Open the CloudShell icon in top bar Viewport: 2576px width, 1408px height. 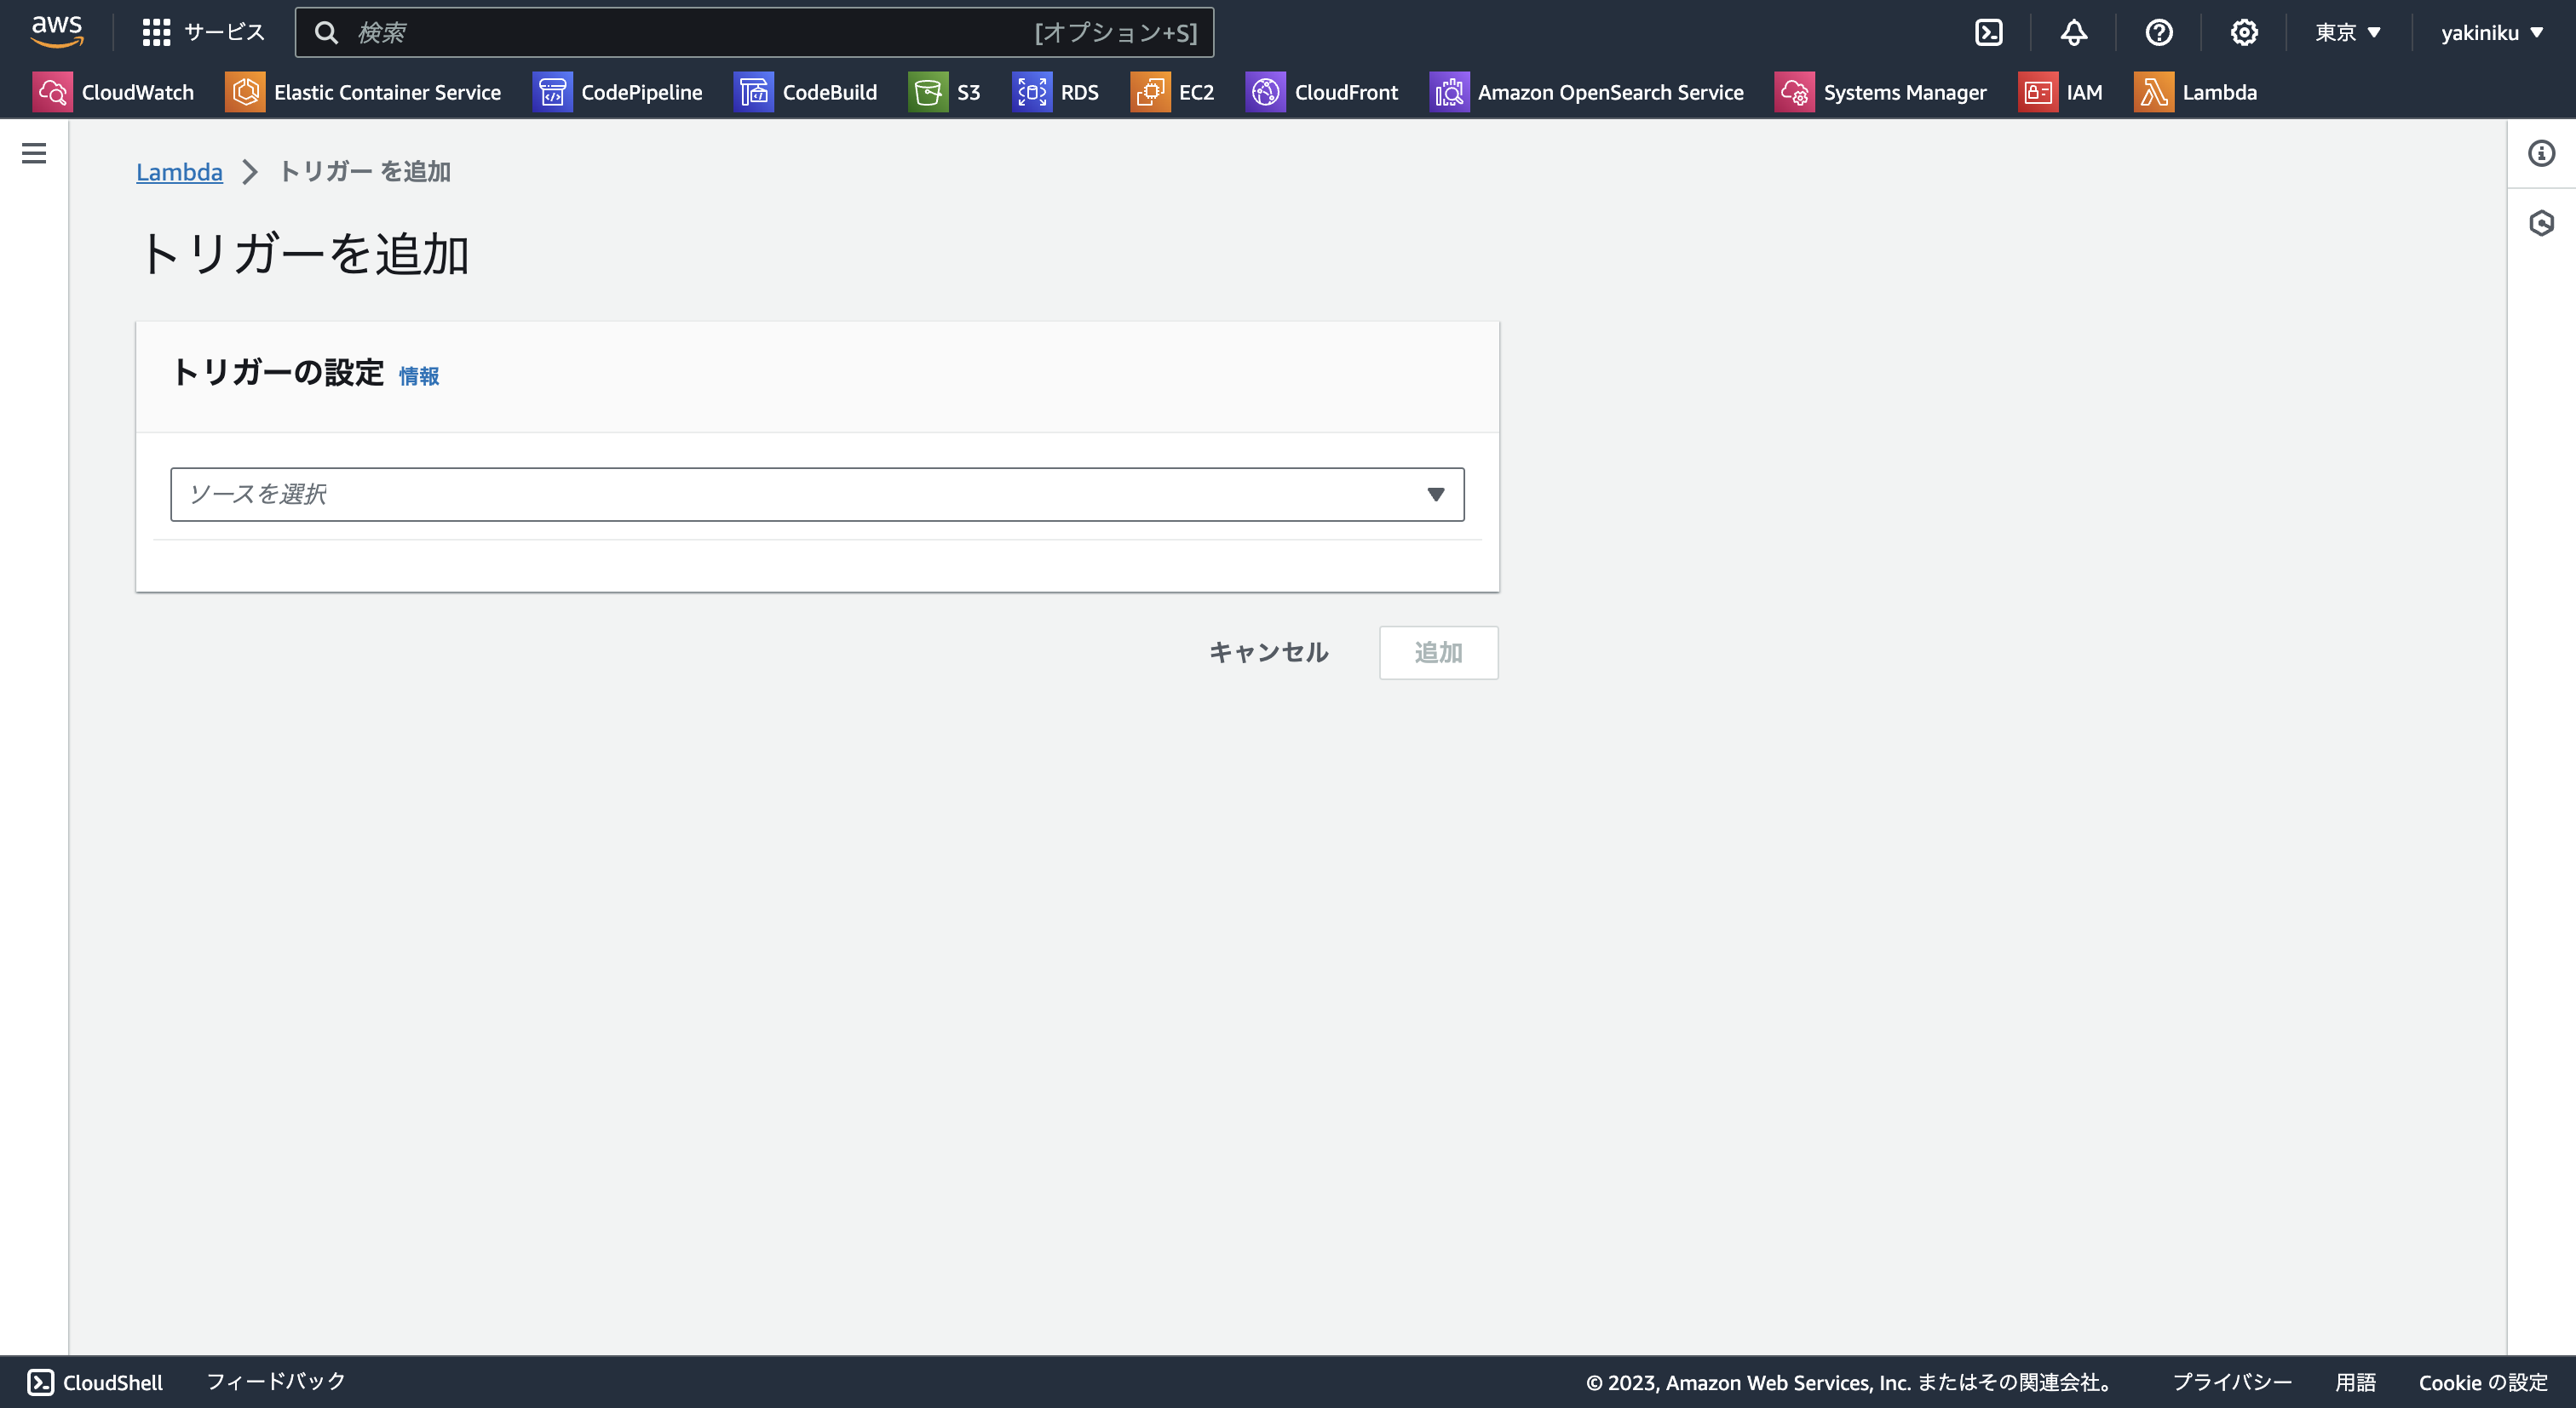pos(1988,33)
